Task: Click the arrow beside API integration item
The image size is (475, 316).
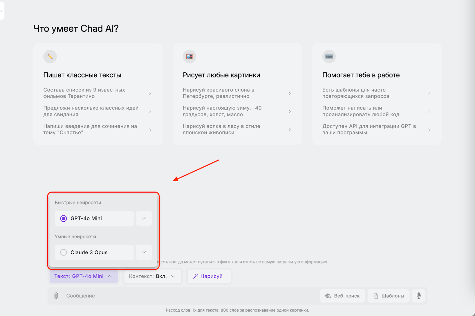Action: point(429,130)
